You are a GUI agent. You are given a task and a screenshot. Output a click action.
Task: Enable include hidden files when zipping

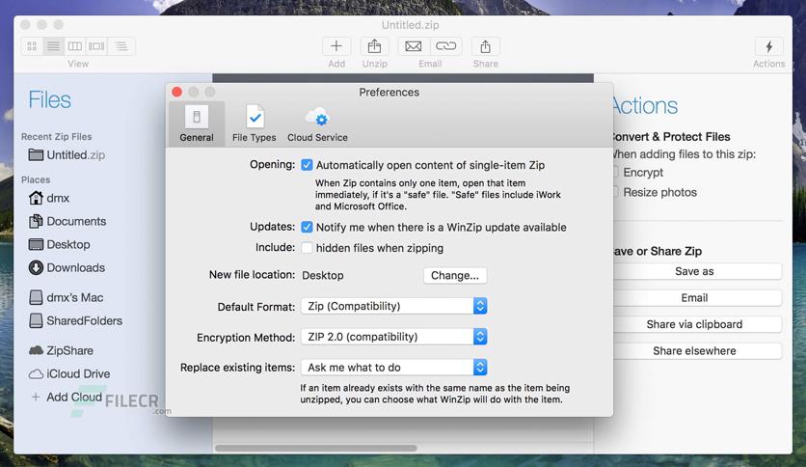pyautogui.click(x=307, y=248)
